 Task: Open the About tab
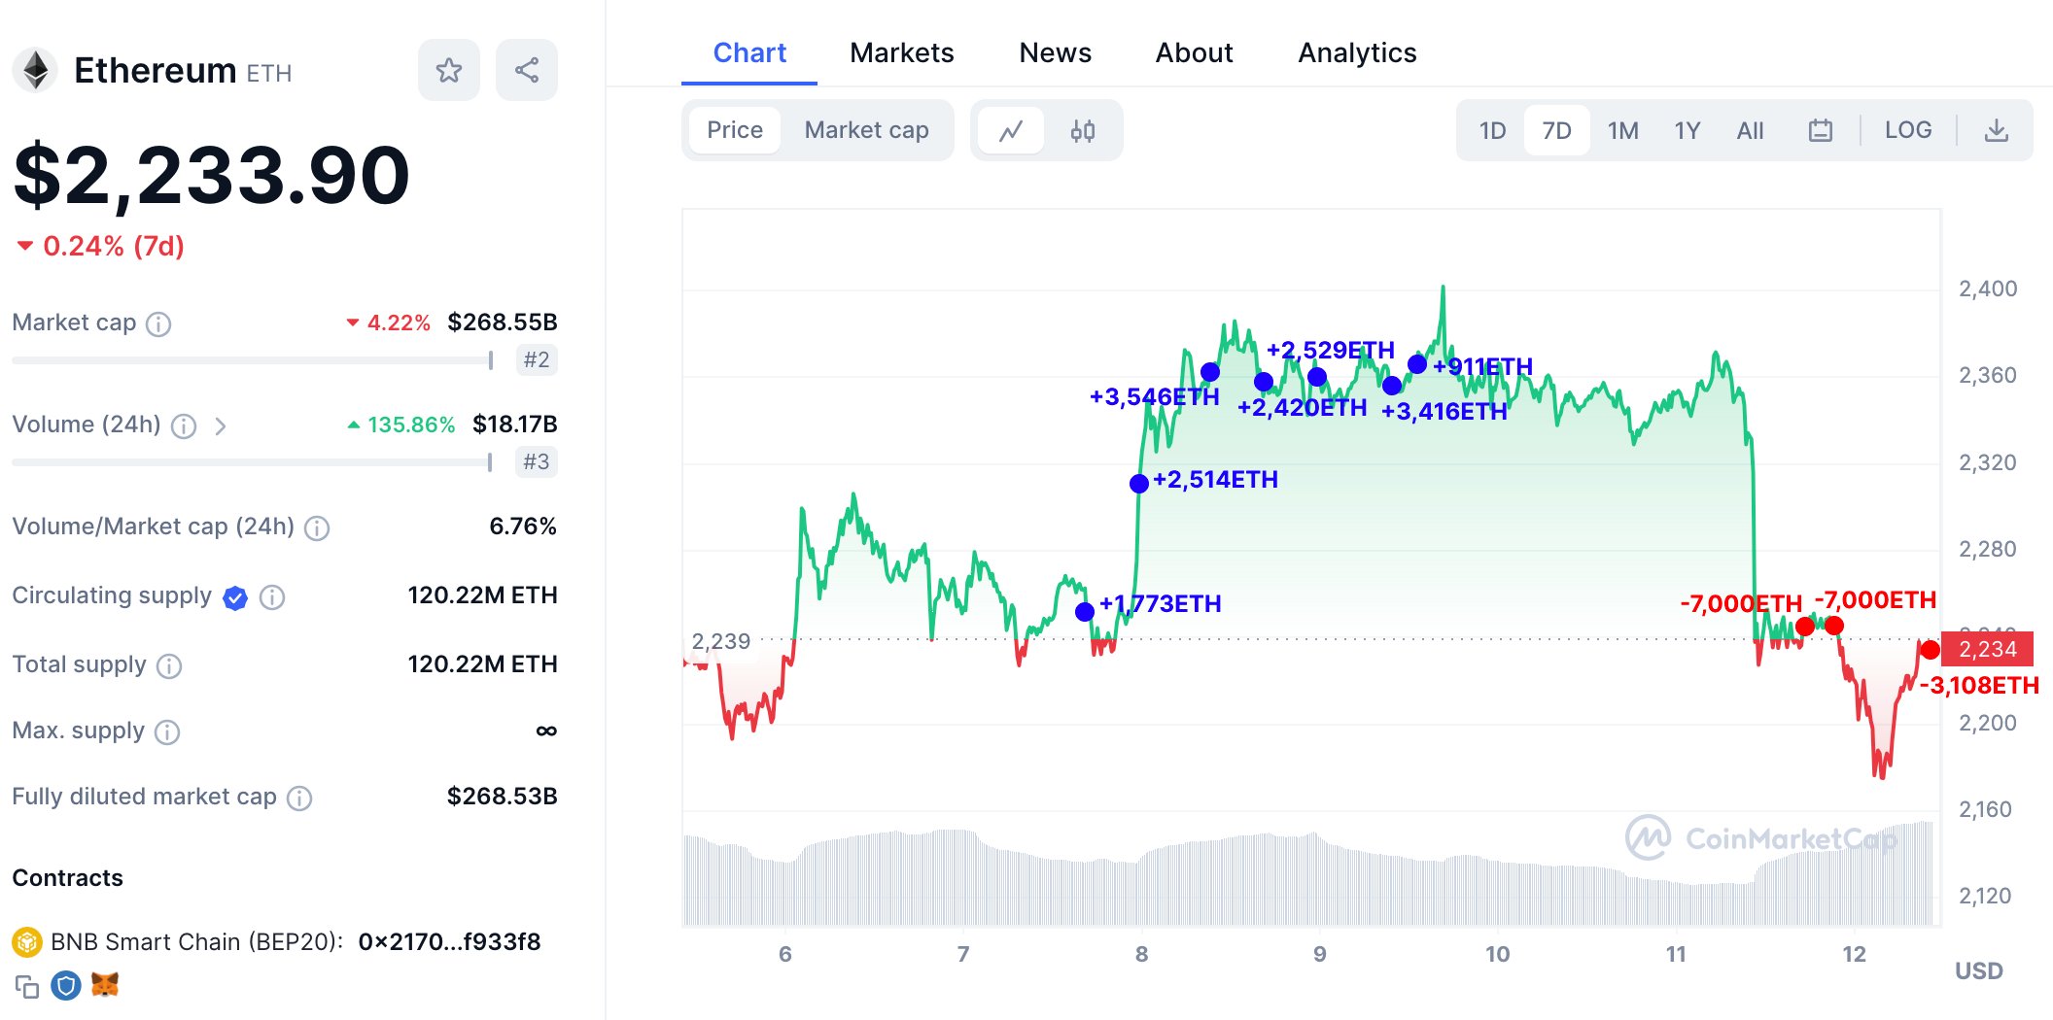[x=1194, y=52]
